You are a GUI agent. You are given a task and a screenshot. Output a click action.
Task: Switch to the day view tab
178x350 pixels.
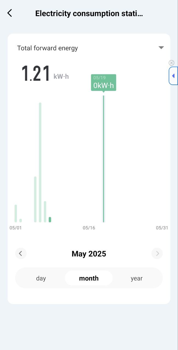pyautogui.click(x=41, y=278)
